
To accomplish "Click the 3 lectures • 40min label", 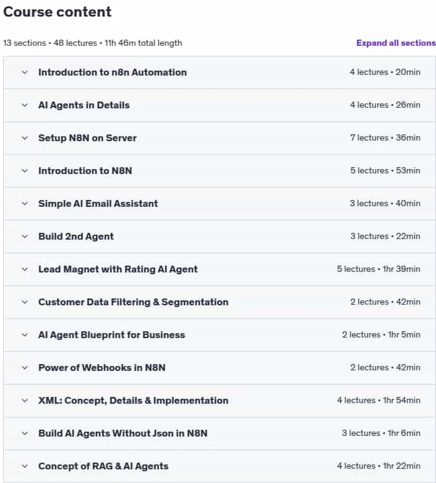I will point(385,203).
